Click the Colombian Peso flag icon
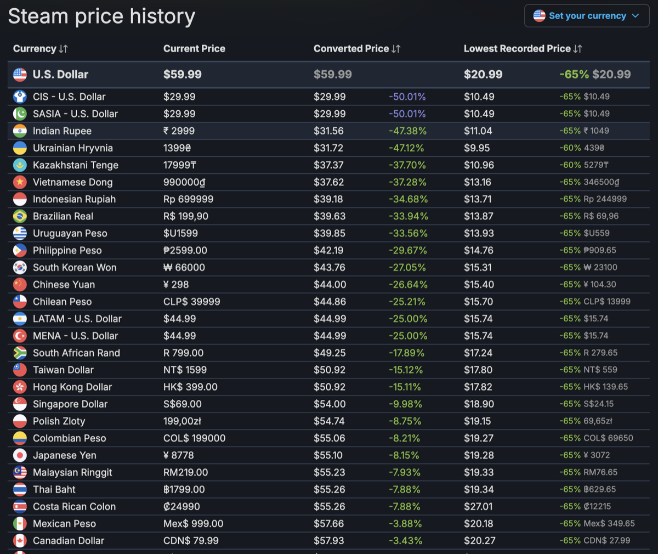The width and height of the screenshot is (658, 554). click(x=20, y=438)
